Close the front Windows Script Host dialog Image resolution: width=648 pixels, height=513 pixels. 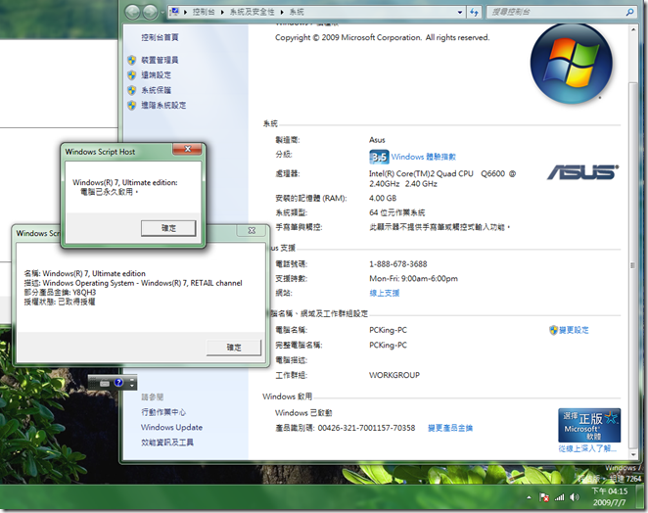pyautogui.click(x=187, y=149)
